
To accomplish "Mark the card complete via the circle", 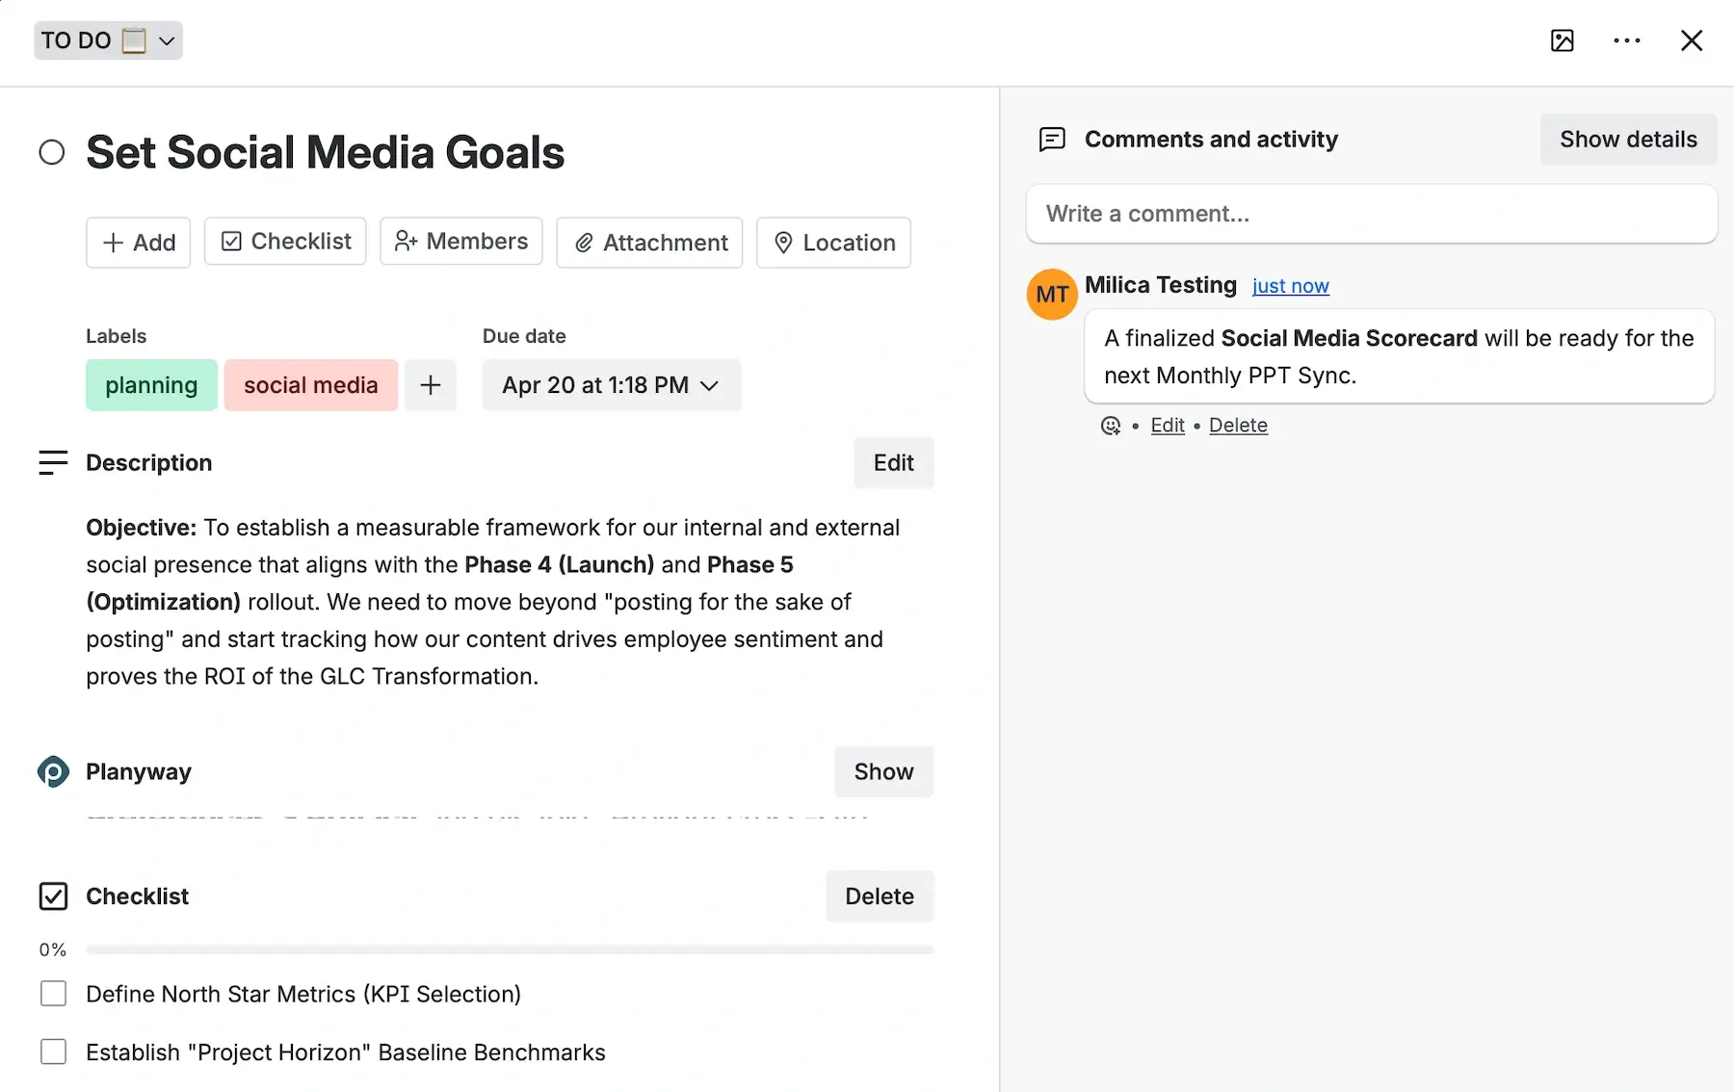I will (52, 151).
